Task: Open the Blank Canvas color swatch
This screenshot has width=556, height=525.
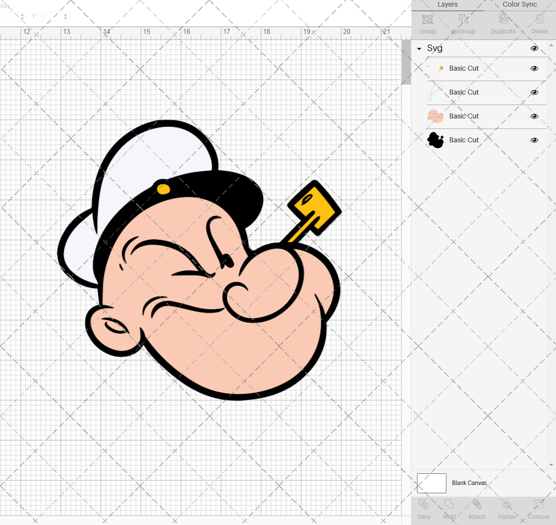Action: pyautogui.click(x=431, y=483)
